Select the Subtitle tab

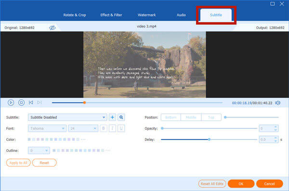coord(216,15)
